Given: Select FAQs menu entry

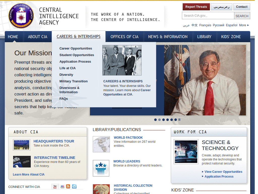Looking at the screenshot, I should click(63, 99).
